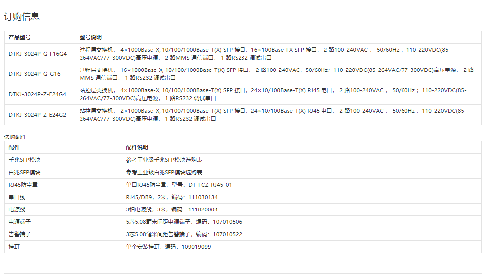The height and width of the screenshot is (278, 485).
Task: Open 参考工业级千兆SFP模块选购表 reference
Action: [164, 160]
